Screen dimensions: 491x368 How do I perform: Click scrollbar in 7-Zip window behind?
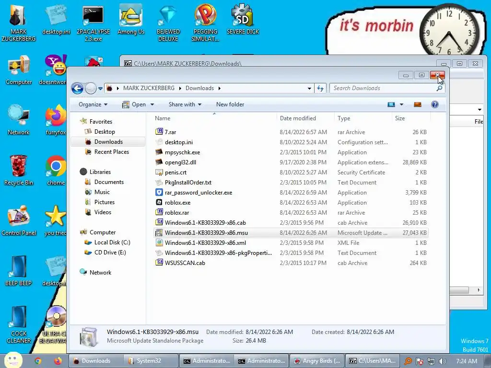pyautogui.click(x=459, y=290)
